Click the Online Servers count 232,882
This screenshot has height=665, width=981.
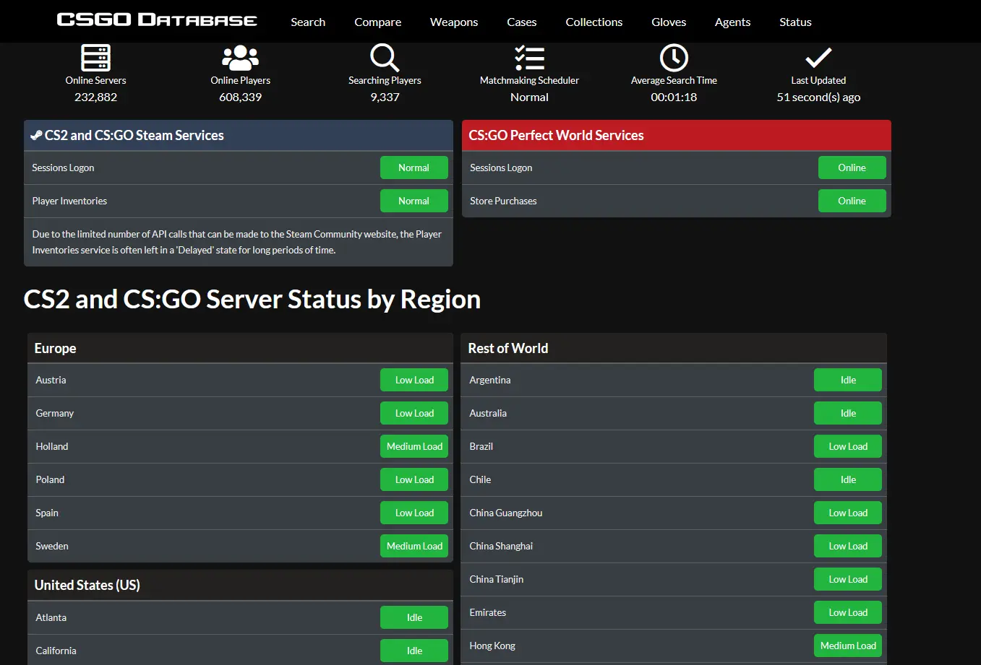click(x=95, y=97)
